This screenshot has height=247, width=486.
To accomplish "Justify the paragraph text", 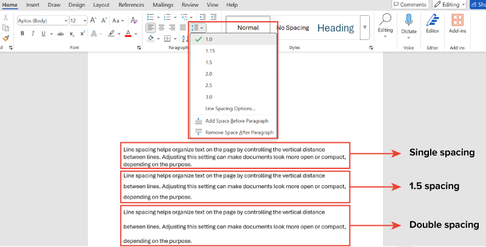I will (x=183, y=28).
